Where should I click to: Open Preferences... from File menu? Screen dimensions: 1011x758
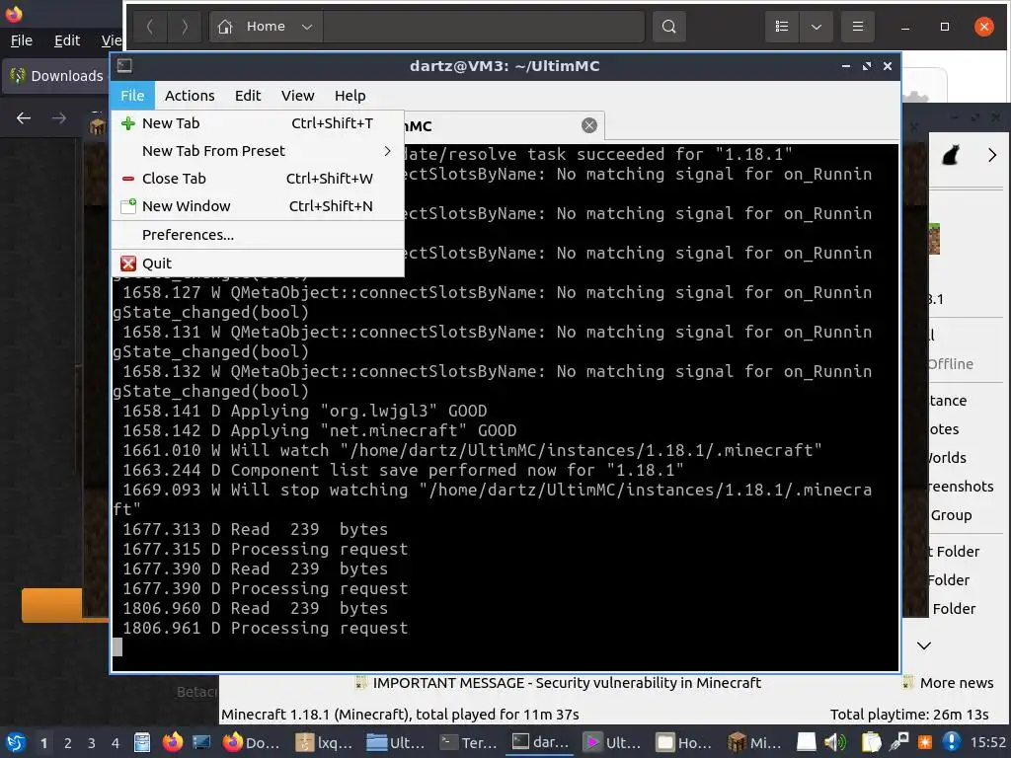click(x=258, y=235)
